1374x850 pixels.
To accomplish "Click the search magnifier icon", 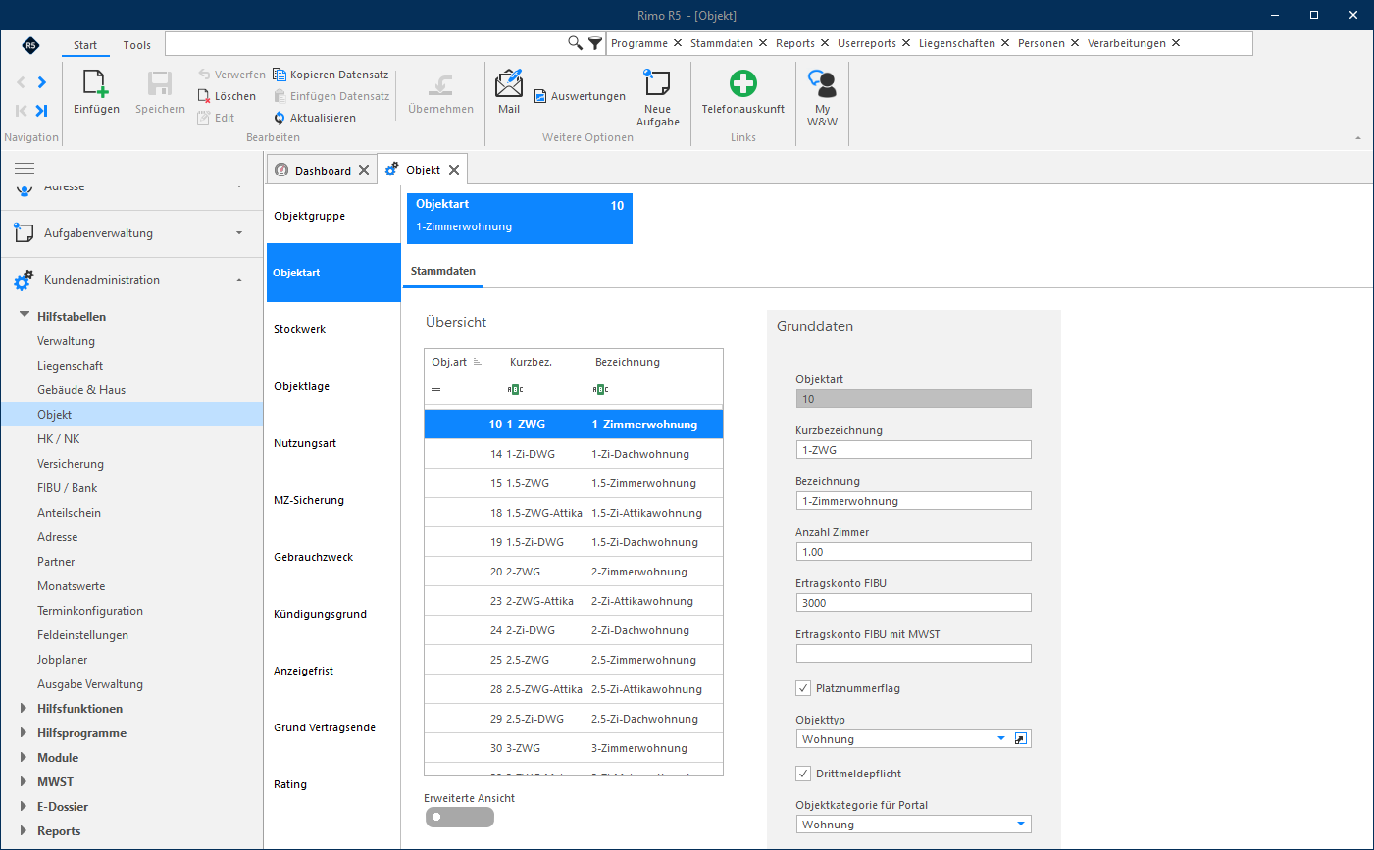I will tap(576, 43).
